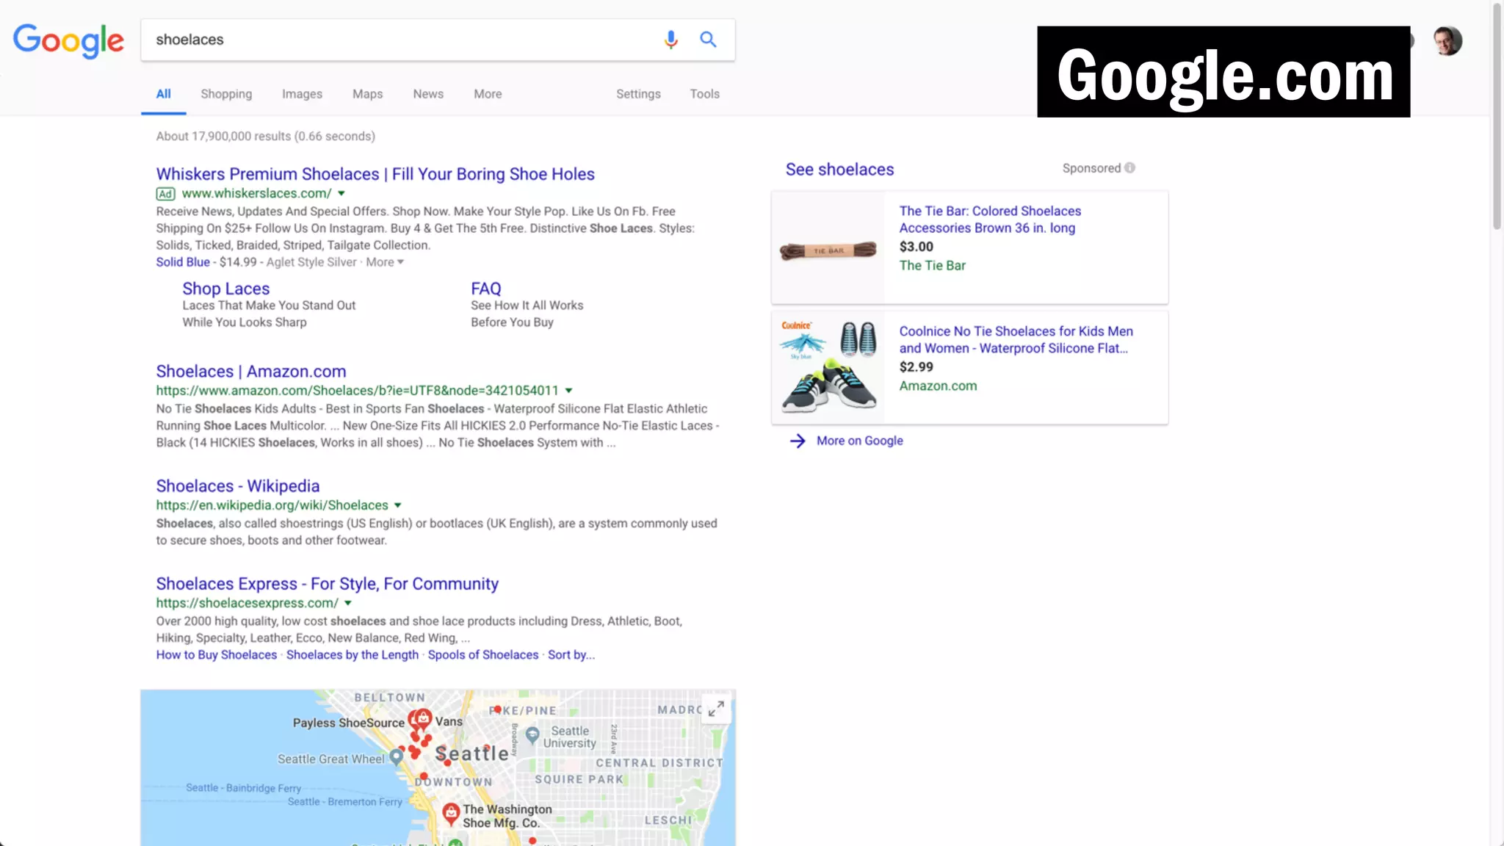Viewport: 1504px width, 846px height.
Task: Click the page vertical scrollbar thumb
Action: coord(1497,117)
